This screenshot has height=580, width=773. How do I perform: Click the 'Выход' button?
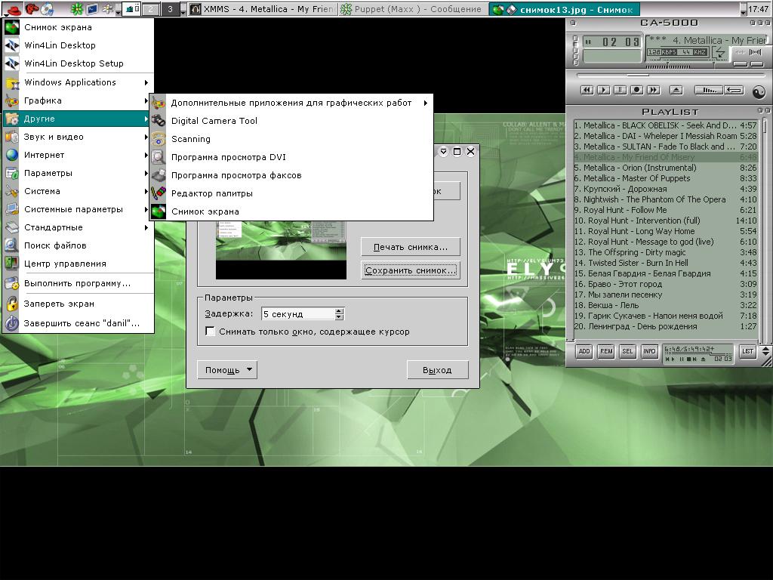tap(437, 370)
